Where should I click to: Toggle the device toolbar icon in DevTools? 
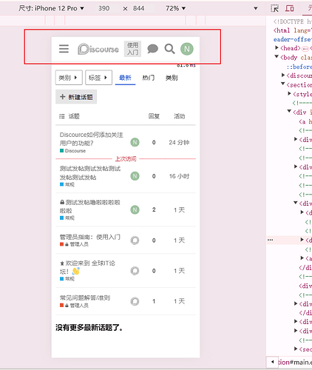[290, 8]
